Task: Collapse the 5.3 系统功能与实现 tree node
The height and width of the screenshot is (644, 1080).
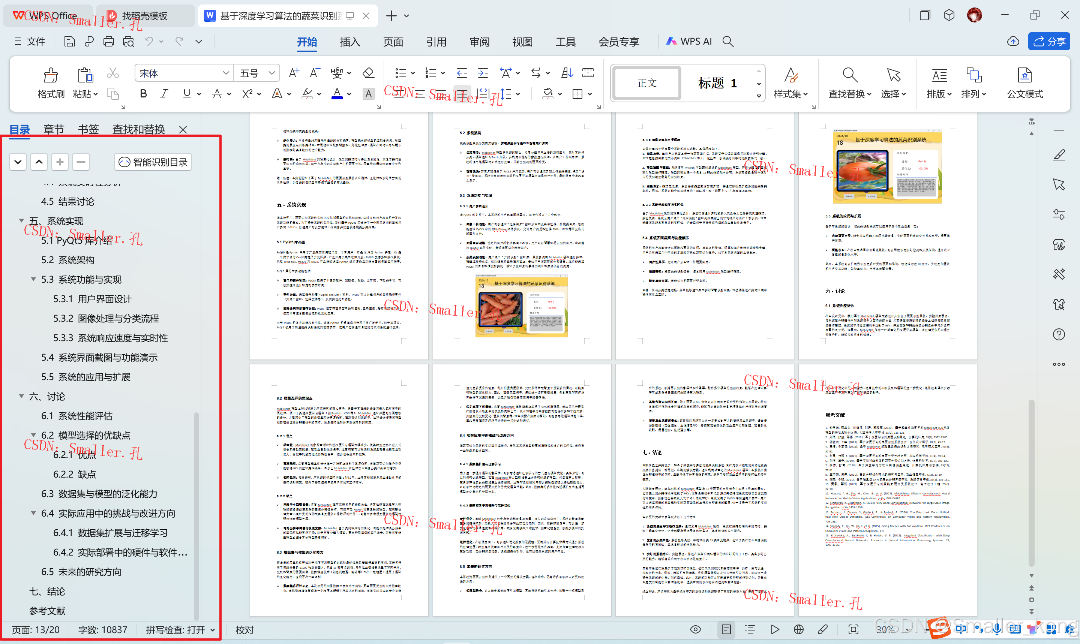Action: (x=33, y=280)
